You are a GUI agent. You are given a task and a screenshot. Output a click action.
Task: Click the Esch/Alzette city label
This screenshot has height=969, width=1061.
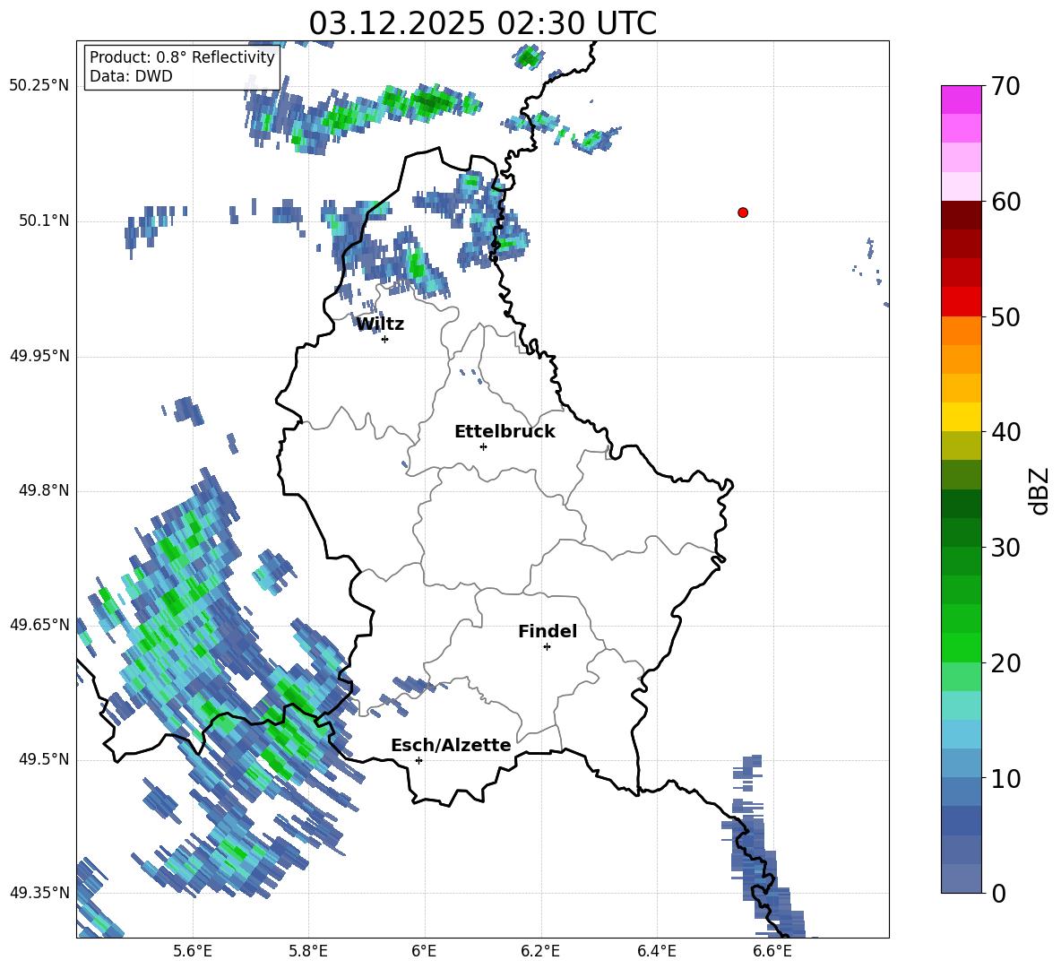point(451,746)
